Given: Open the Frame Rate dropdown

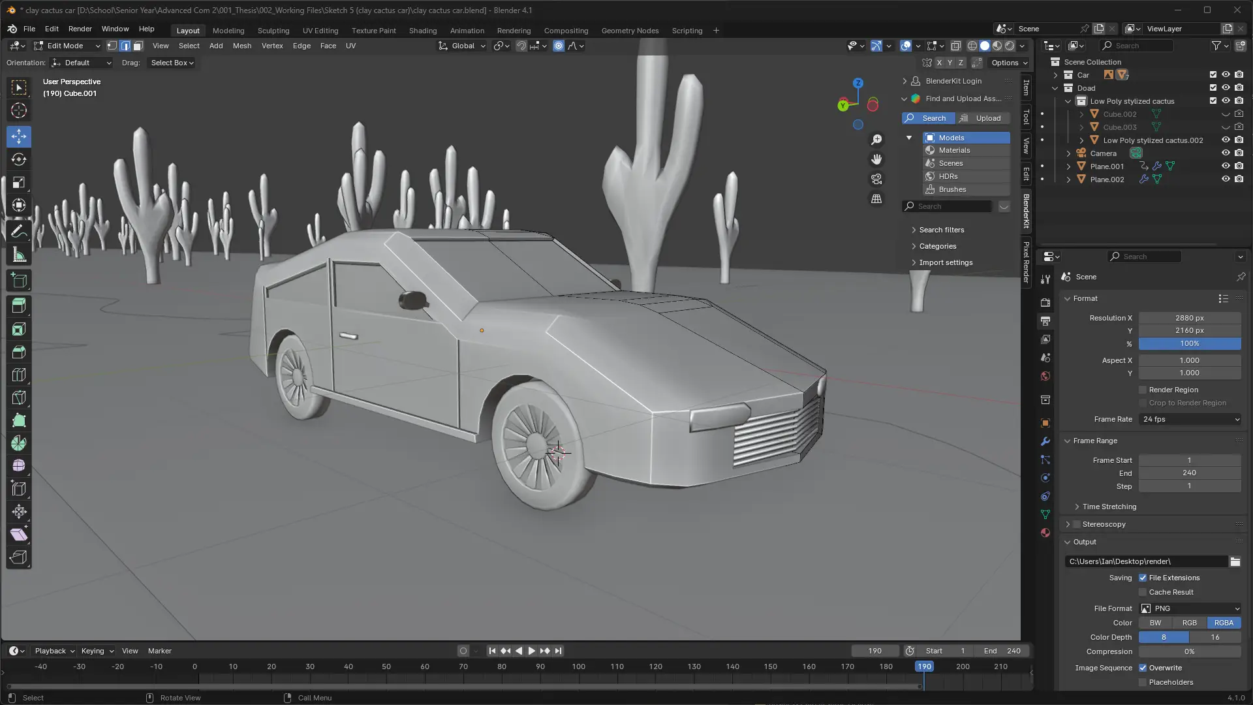Looking at the screenshot, I should coord(1190,419).
